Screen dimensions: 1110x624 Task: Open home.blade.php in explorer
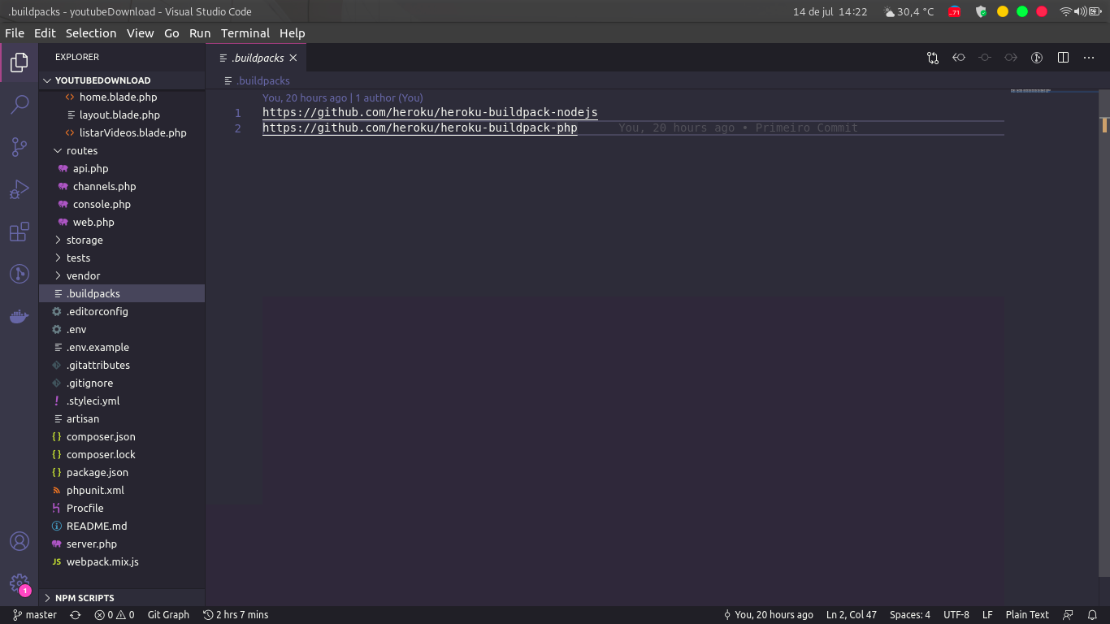click(122, 97)
